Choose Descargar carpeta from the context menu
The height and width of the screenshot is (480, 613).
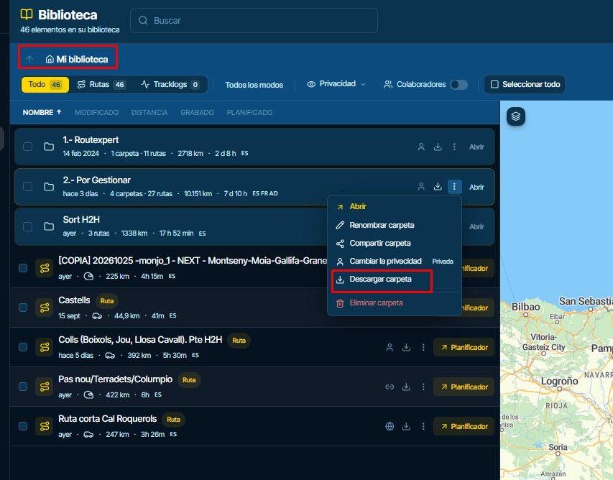[x=395, y=280]
